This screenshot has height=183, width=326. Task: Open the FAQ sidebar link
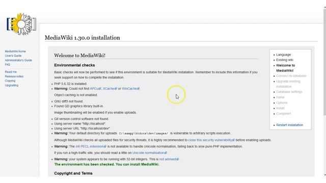click(8, 65)
